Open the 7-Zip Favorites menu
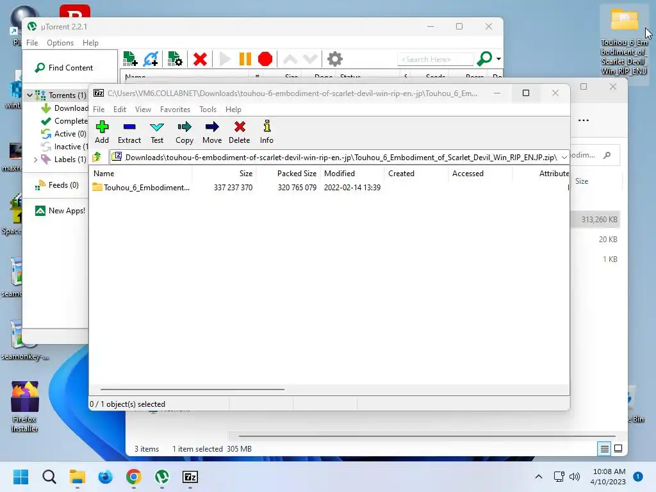The image size is (656, 492). (x=175, y=109)
